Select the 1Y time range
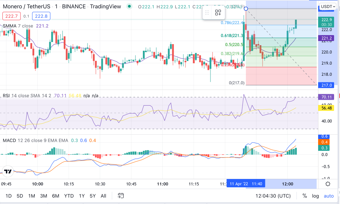 point(82,196)
